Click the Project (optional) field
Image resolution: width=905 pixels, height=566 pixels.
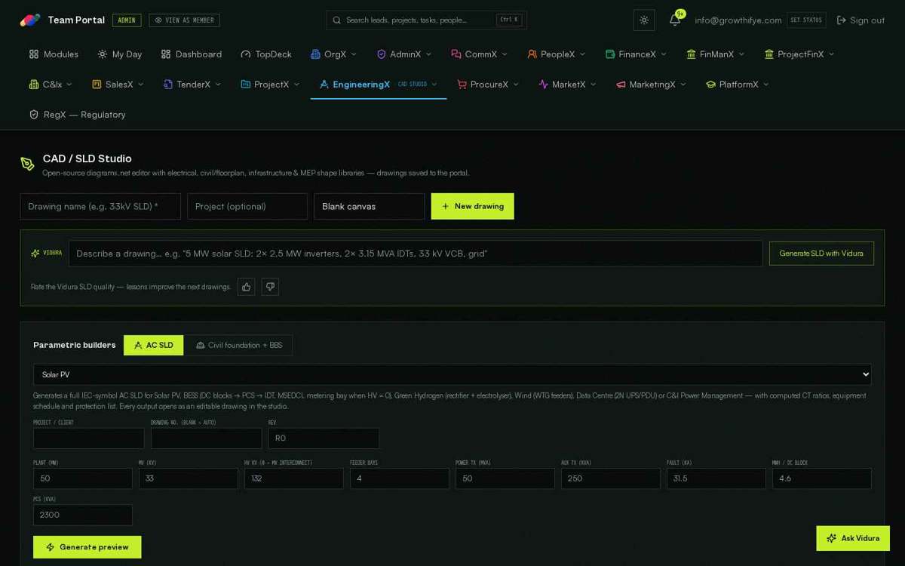pyautogui.click(x=247, y=206)
